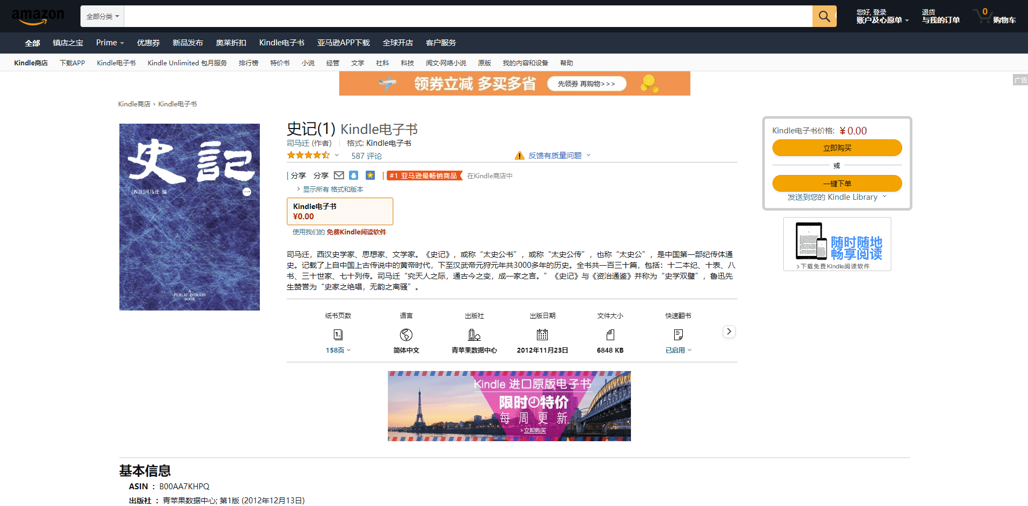Click the publication date calendar icon
Screen dimensions: 1028x506
pyautogui.click(x=542, y=335)
